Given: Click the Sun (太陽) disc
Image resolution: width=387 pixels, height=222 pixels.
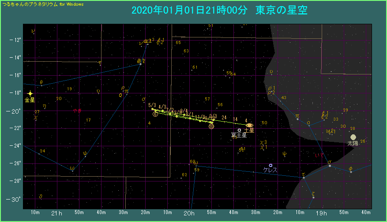Looking at the screenshot, I should pyautogui.click(x=353, y=137).
